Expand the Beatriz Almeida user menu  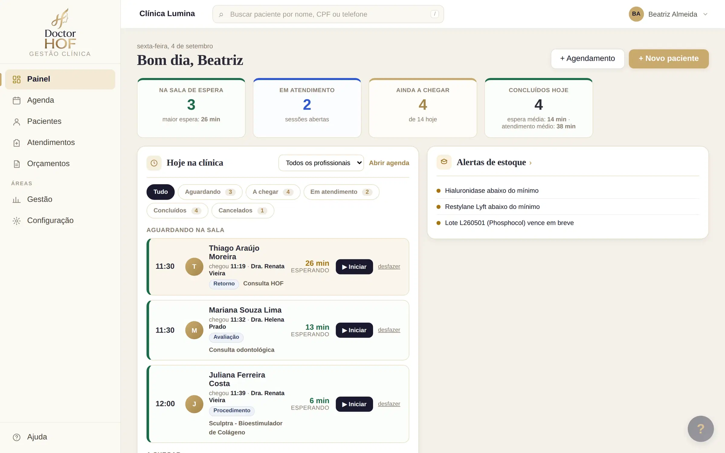pyautogui.click(x=669, y=14)
